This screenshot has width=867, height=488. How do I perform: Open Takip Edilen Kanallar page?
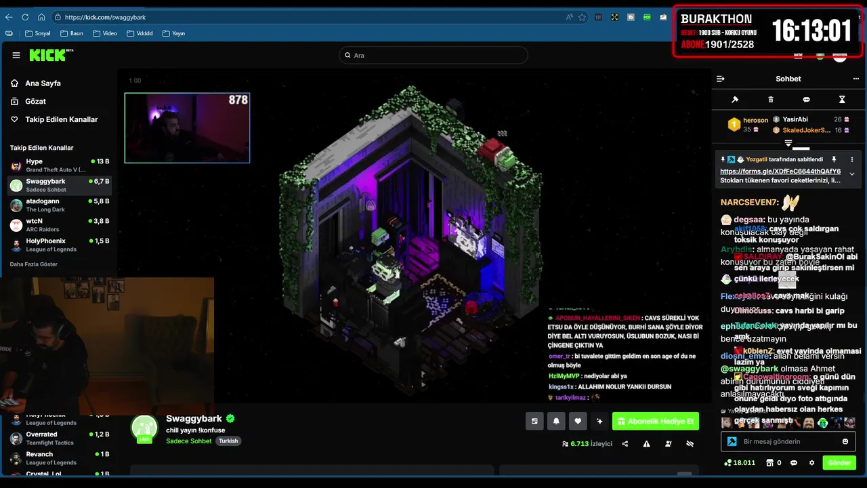pos(54,119)
